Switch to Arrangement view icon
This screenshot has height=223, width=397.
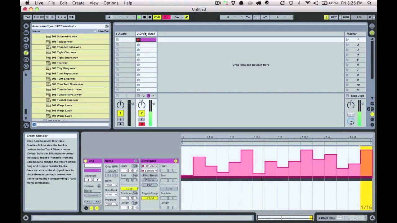372,26
